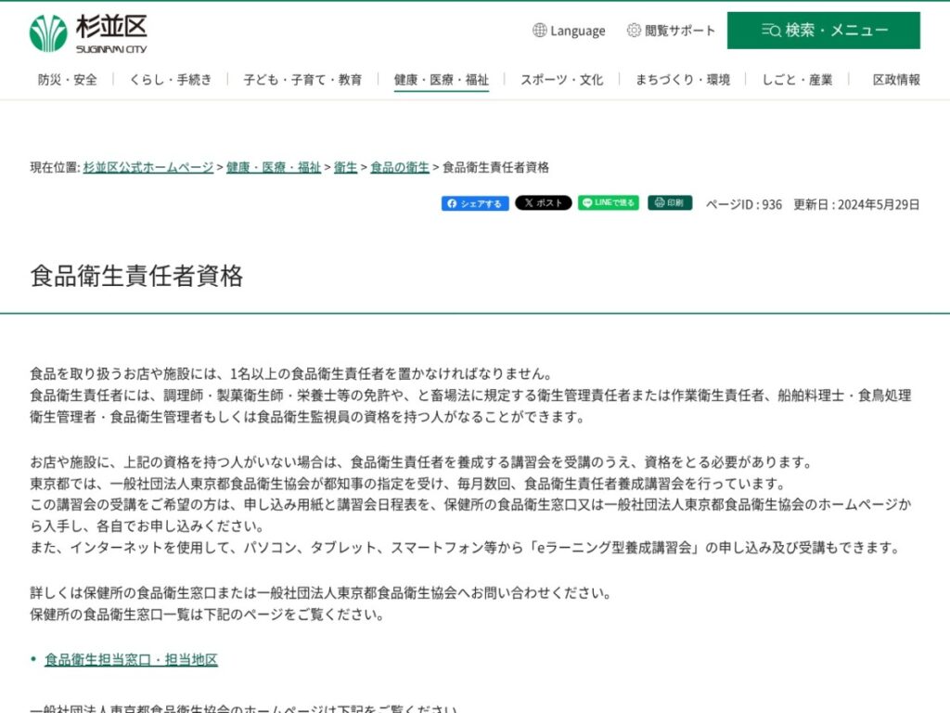950x713 pixels.
Task: Open the 検索・メニュー search menu button
Action: pos(824,31)
